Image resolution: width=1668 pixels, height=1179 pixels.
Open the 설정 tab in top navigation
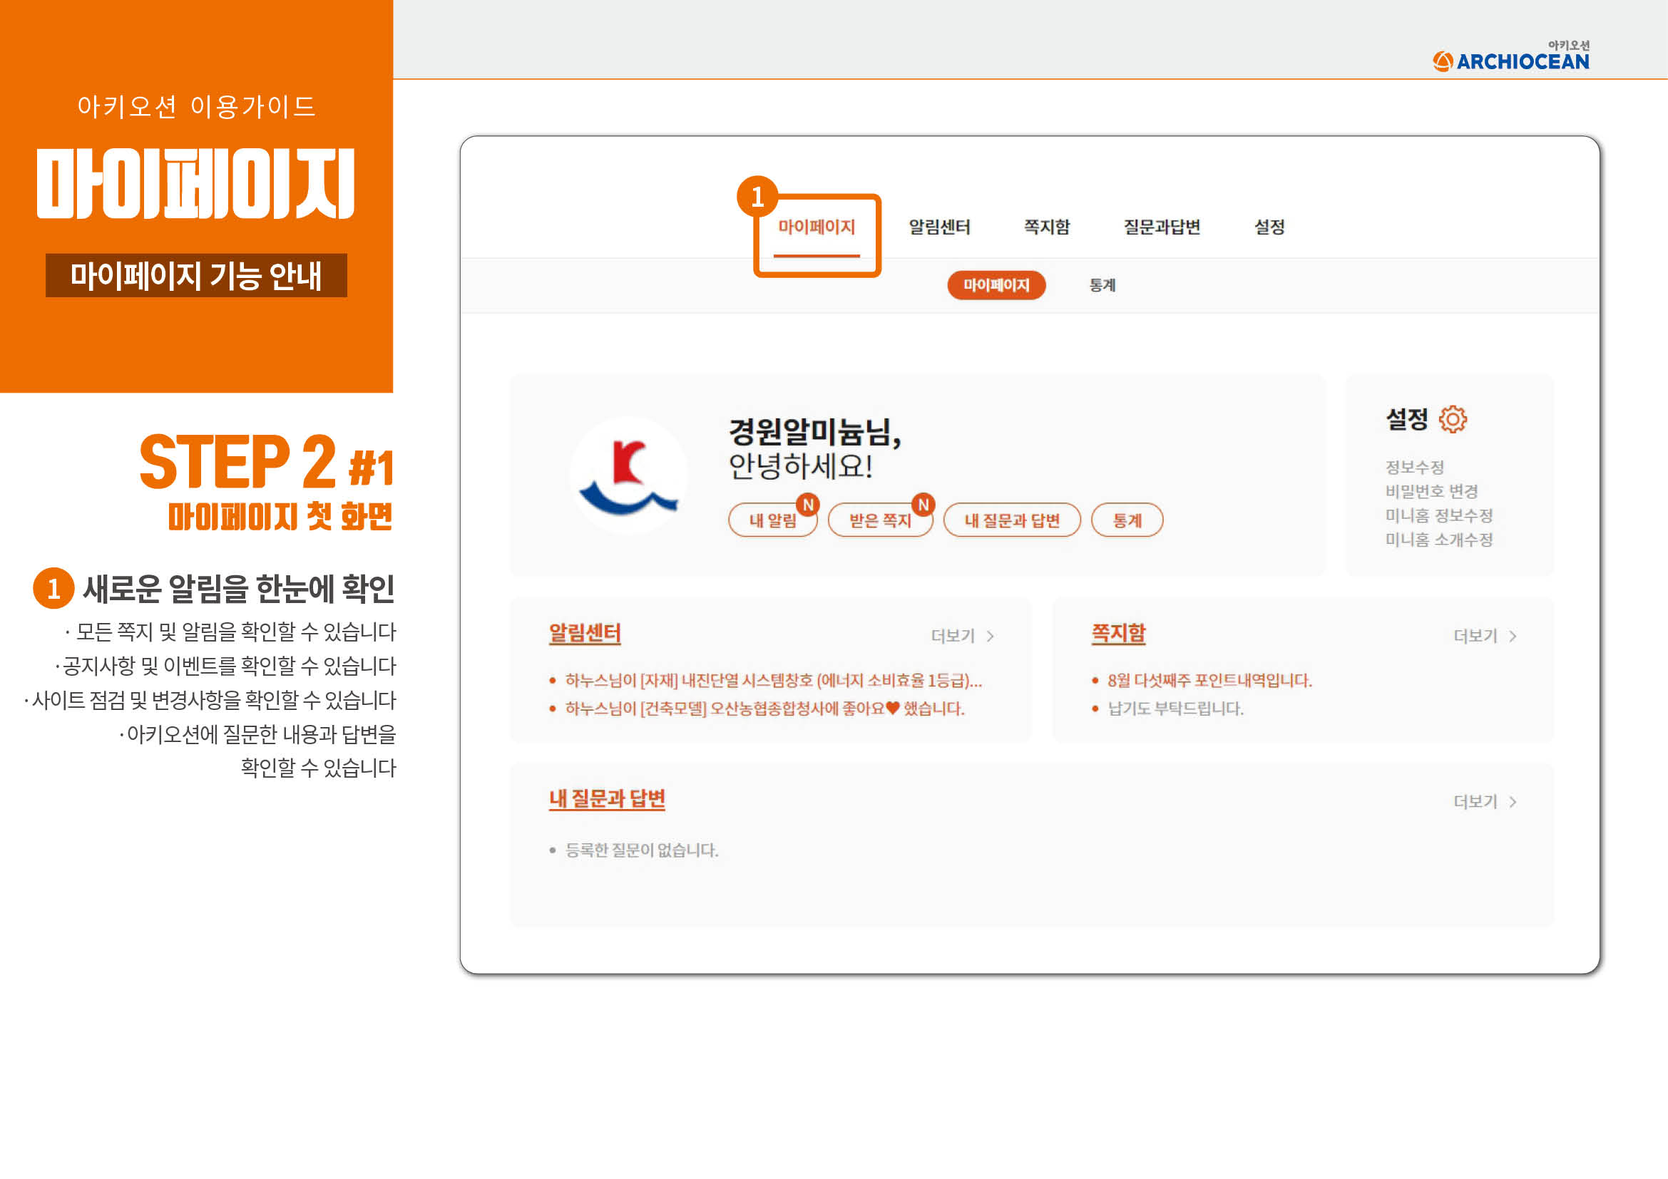tap(1269, 227)
